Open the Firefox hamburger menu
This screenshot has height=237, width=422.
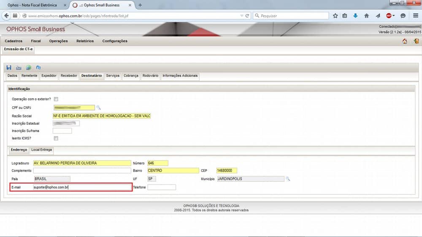click(415, 16)
